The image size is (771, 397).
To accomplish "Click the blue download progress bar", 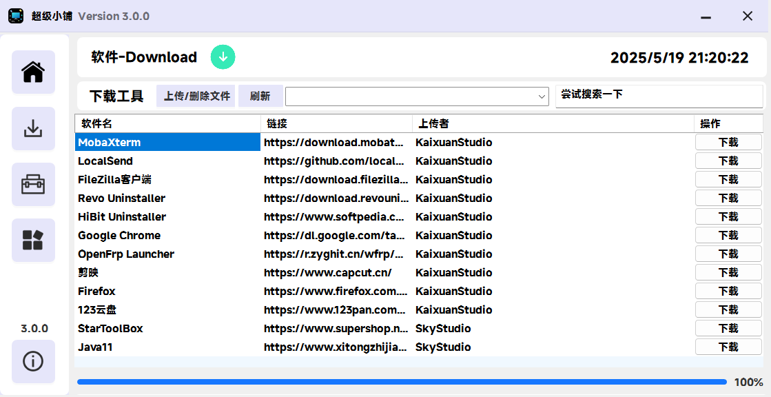I will point(402,382).
